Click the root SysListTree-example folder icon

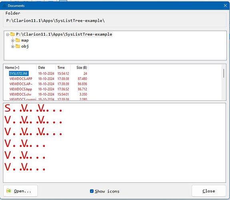[12, 34]
